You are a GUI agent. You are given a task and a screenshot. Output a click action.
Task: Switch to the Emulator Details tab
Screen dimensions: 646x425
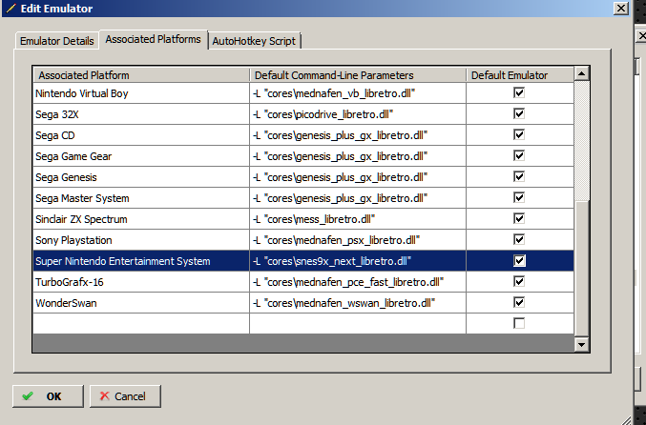click(x=57, y=41)
